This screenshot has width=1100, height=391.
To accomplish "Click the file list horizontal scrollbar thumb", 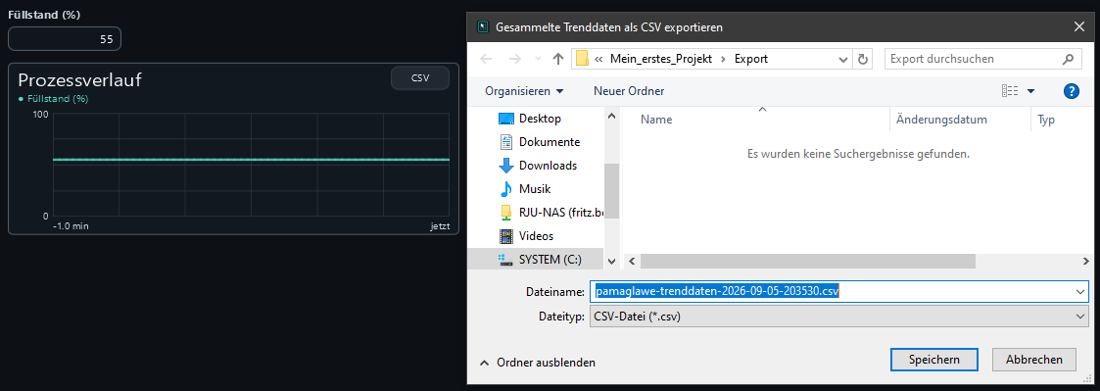I will (x=808, y=261).
